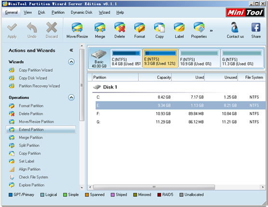Image resolution: width=268 pixels, height=207 pixels.
Task: Click the Undo arrow icon
Action: (32, 27)
